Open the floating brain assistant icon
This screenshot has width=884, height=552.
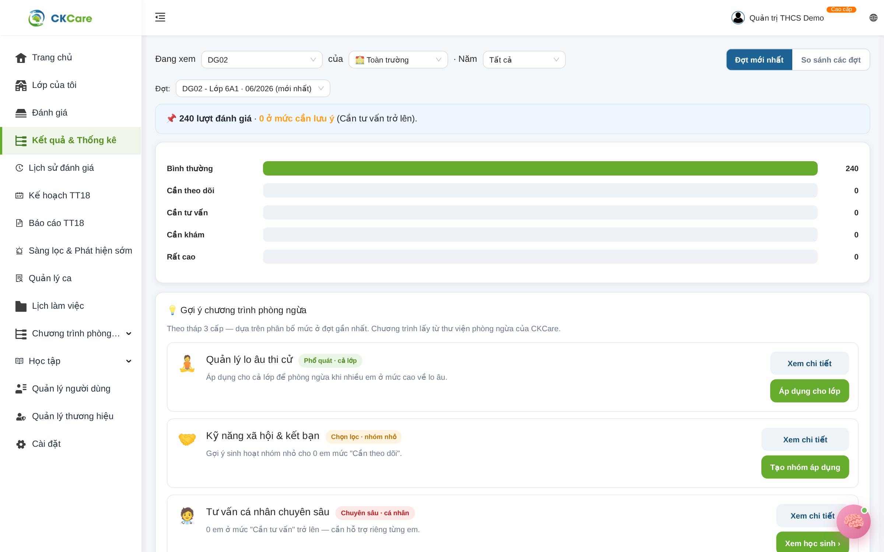tap(853, 521)
